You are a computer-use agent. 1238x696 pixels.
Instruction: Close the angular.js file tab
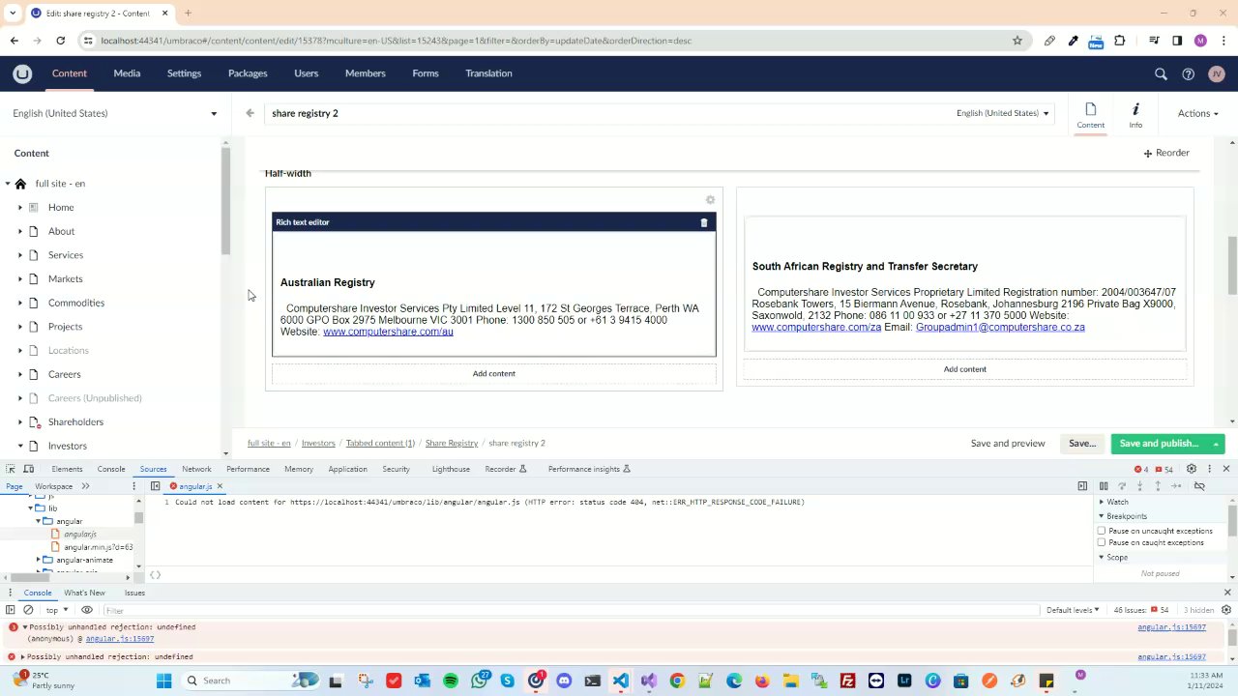220,486
